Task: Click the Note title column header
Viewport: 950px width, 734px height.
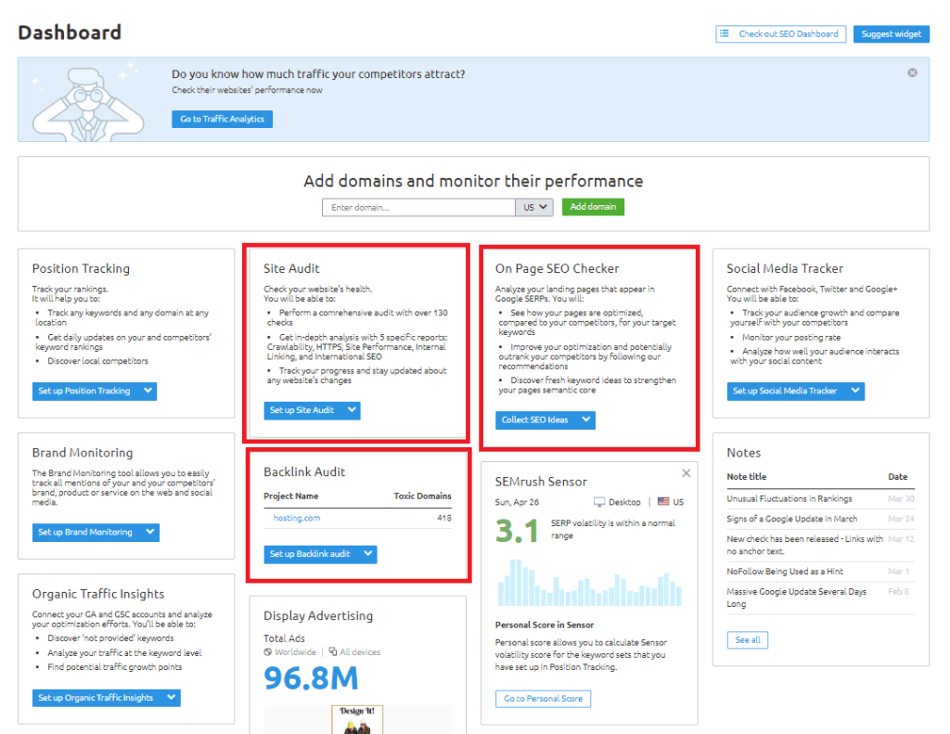Action: tap(747, 476)
